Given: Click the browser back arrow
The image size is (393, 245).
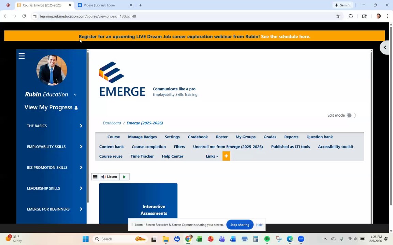Looking at the screenshot, I should (5, 16).
